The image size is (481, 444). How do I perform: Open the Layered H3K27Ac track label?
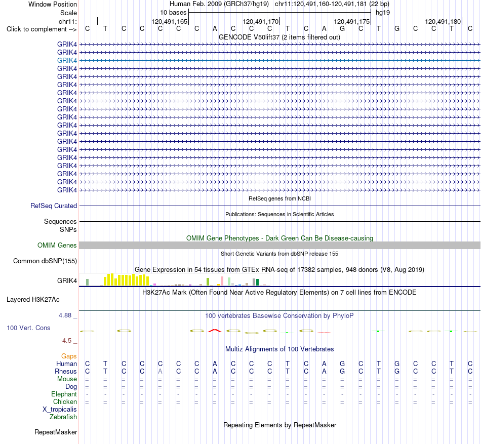point(33,300)
